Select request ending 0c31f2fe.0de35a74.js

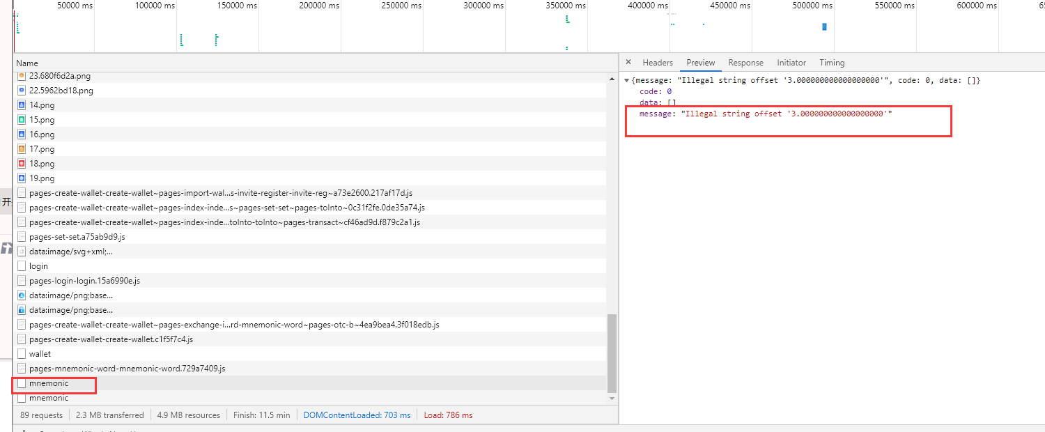coord(309,208)
